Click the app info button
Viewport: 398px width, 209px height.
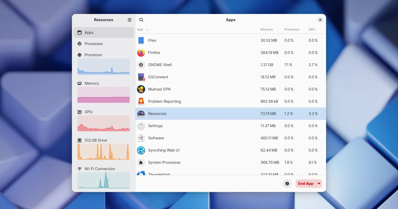[x=287, y=183]
